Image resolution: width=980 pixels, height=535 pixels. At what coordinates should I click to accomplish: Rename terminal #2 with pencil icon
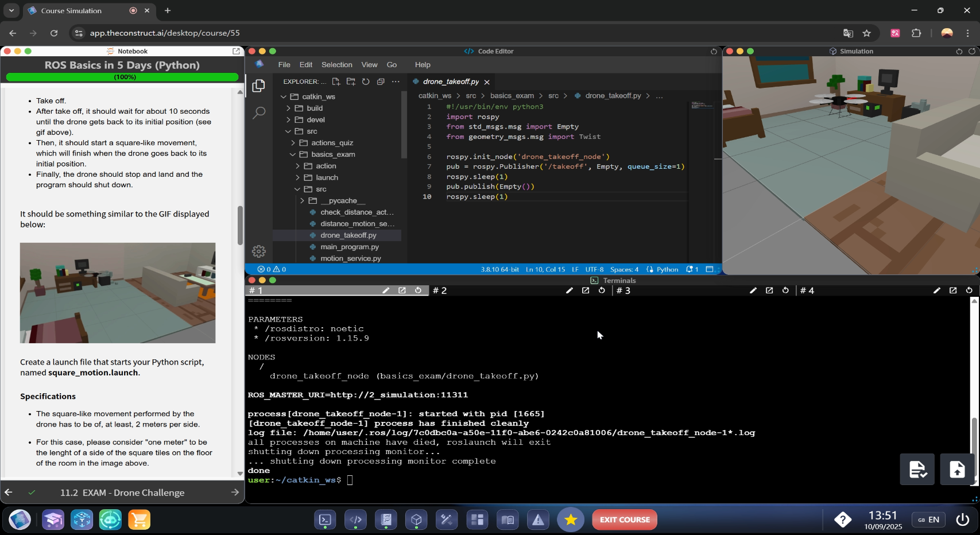[x=570, y=290]
